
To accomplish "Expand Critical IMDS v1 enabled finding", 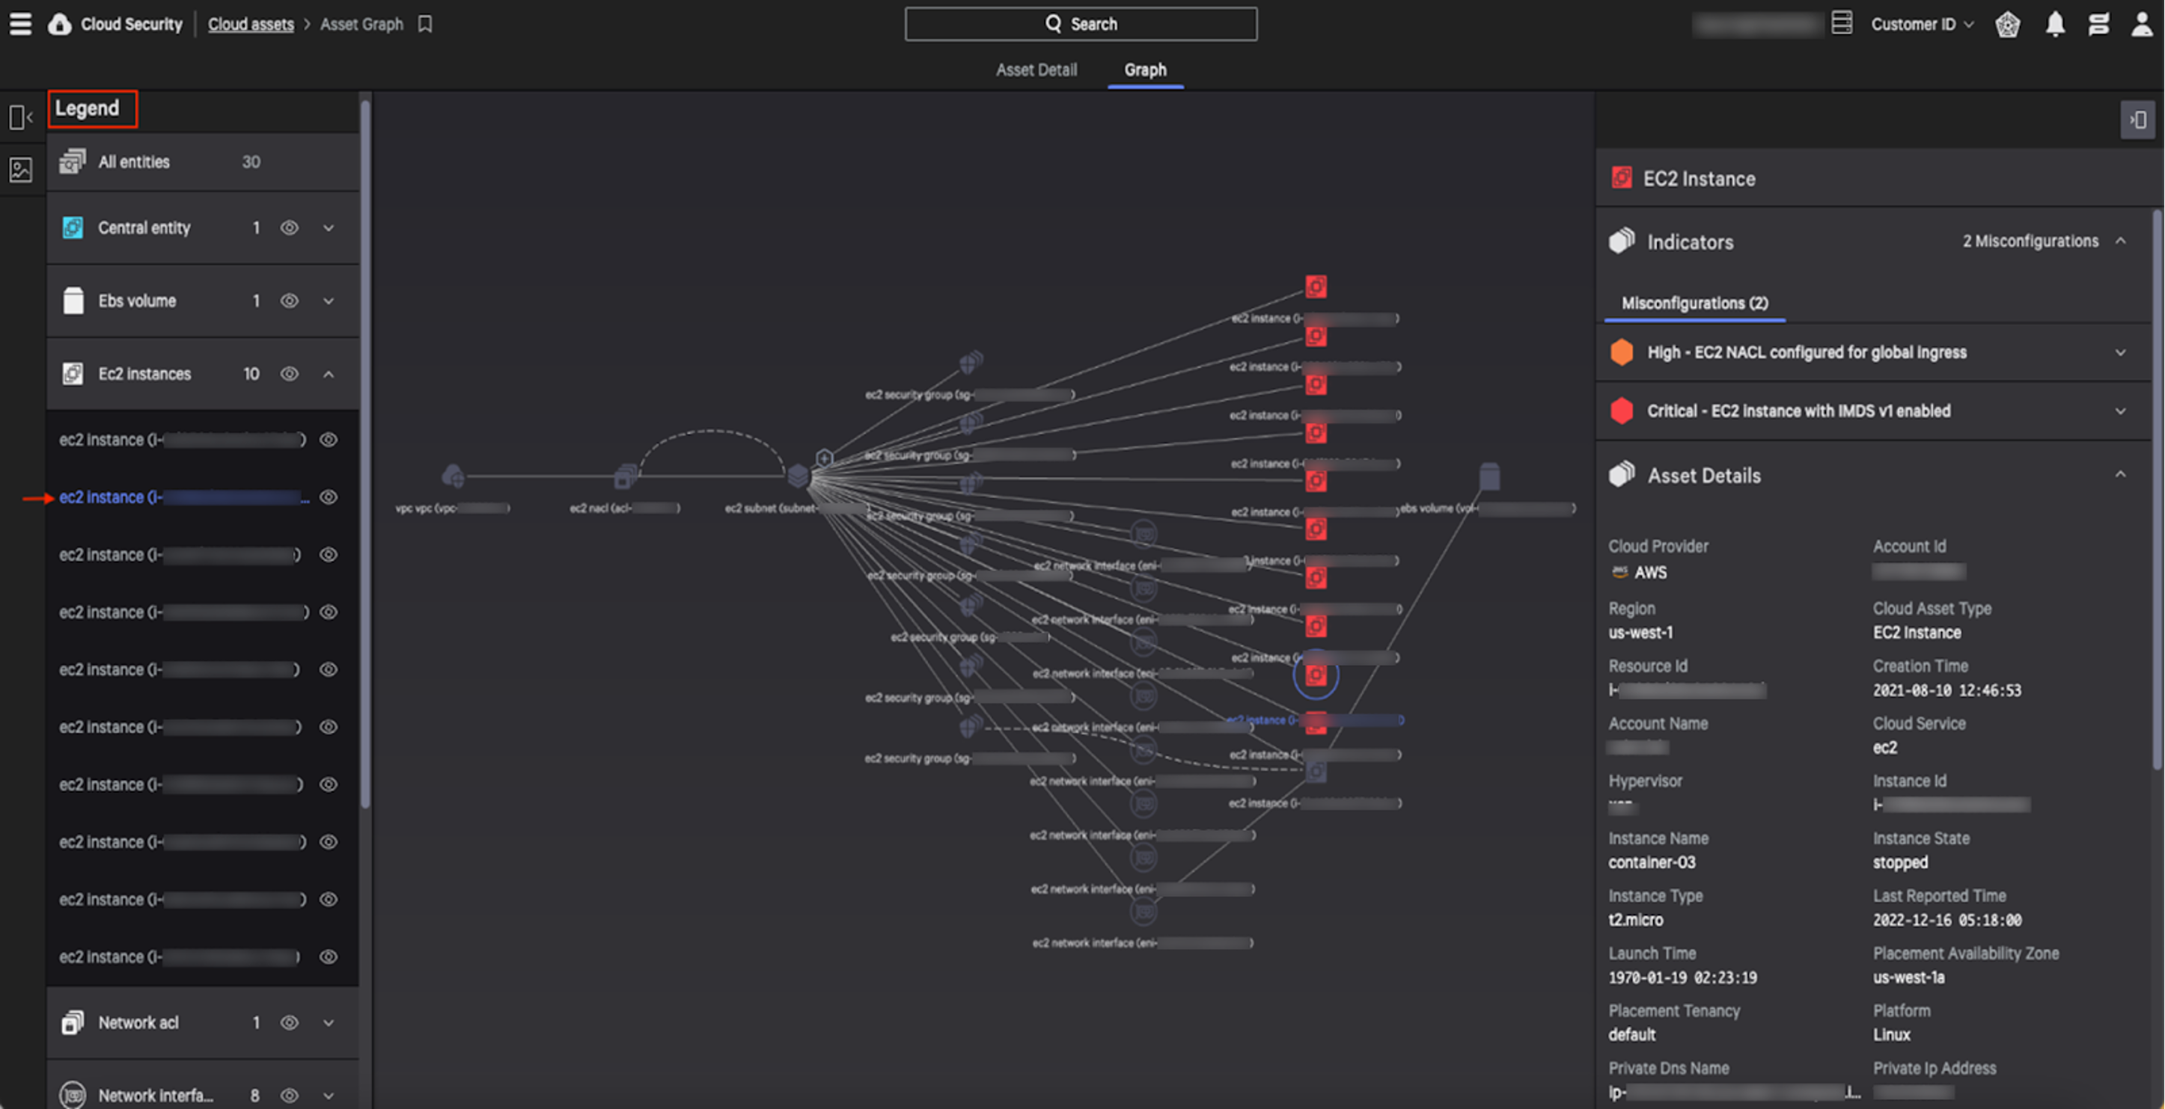I will tap(2120, 411).
